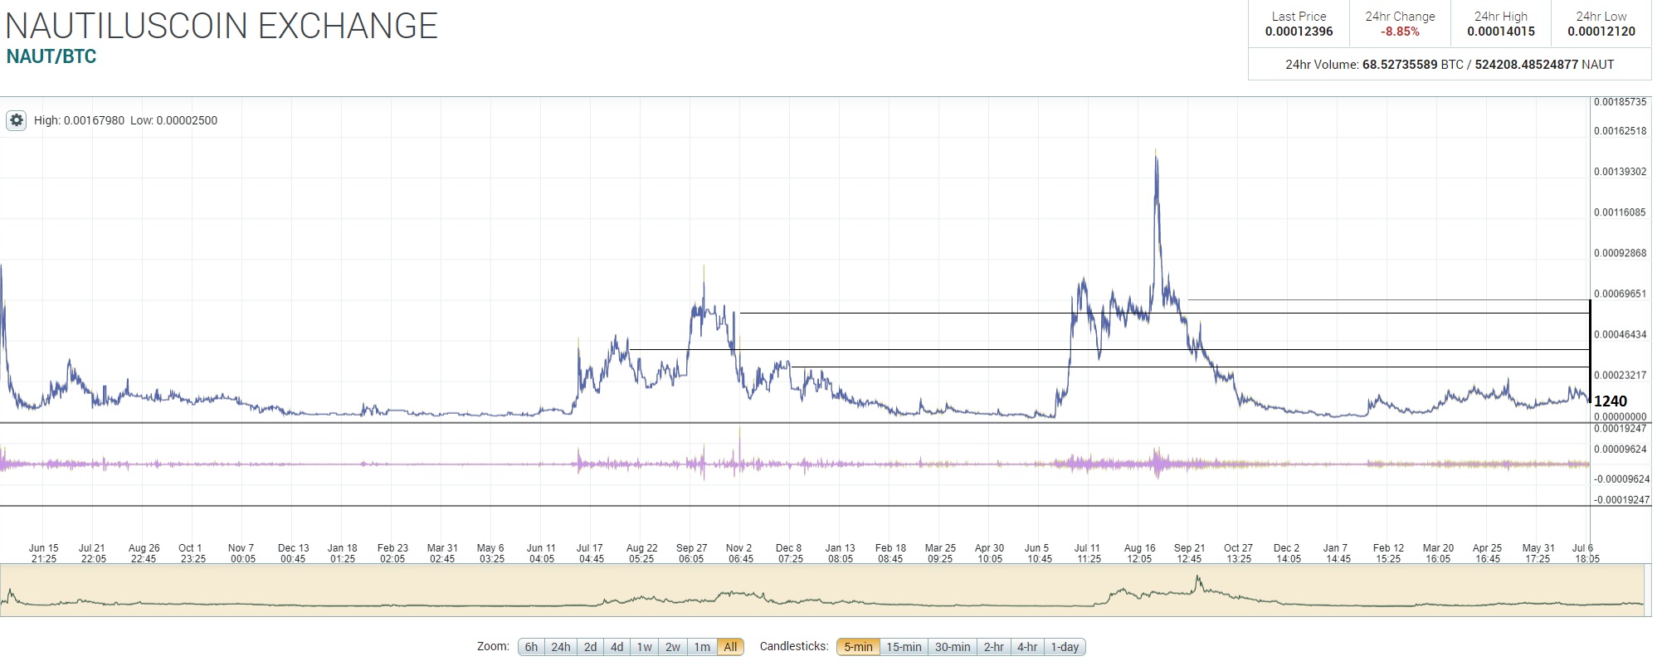Switch candlesticks to 15-min
The width and height of the screenshot is (1662, 666).
click(904, 647)
